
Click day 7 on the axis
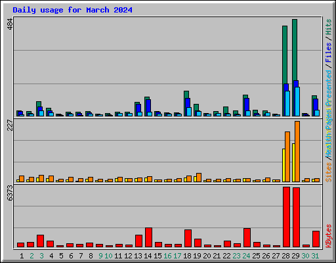click(81, 256)
